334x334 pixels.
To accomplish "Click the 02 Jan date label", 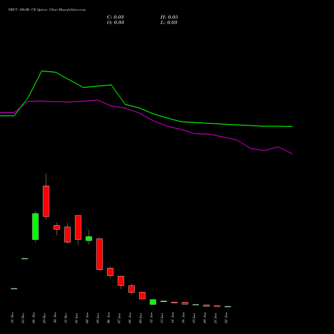I will pos(87,318).
